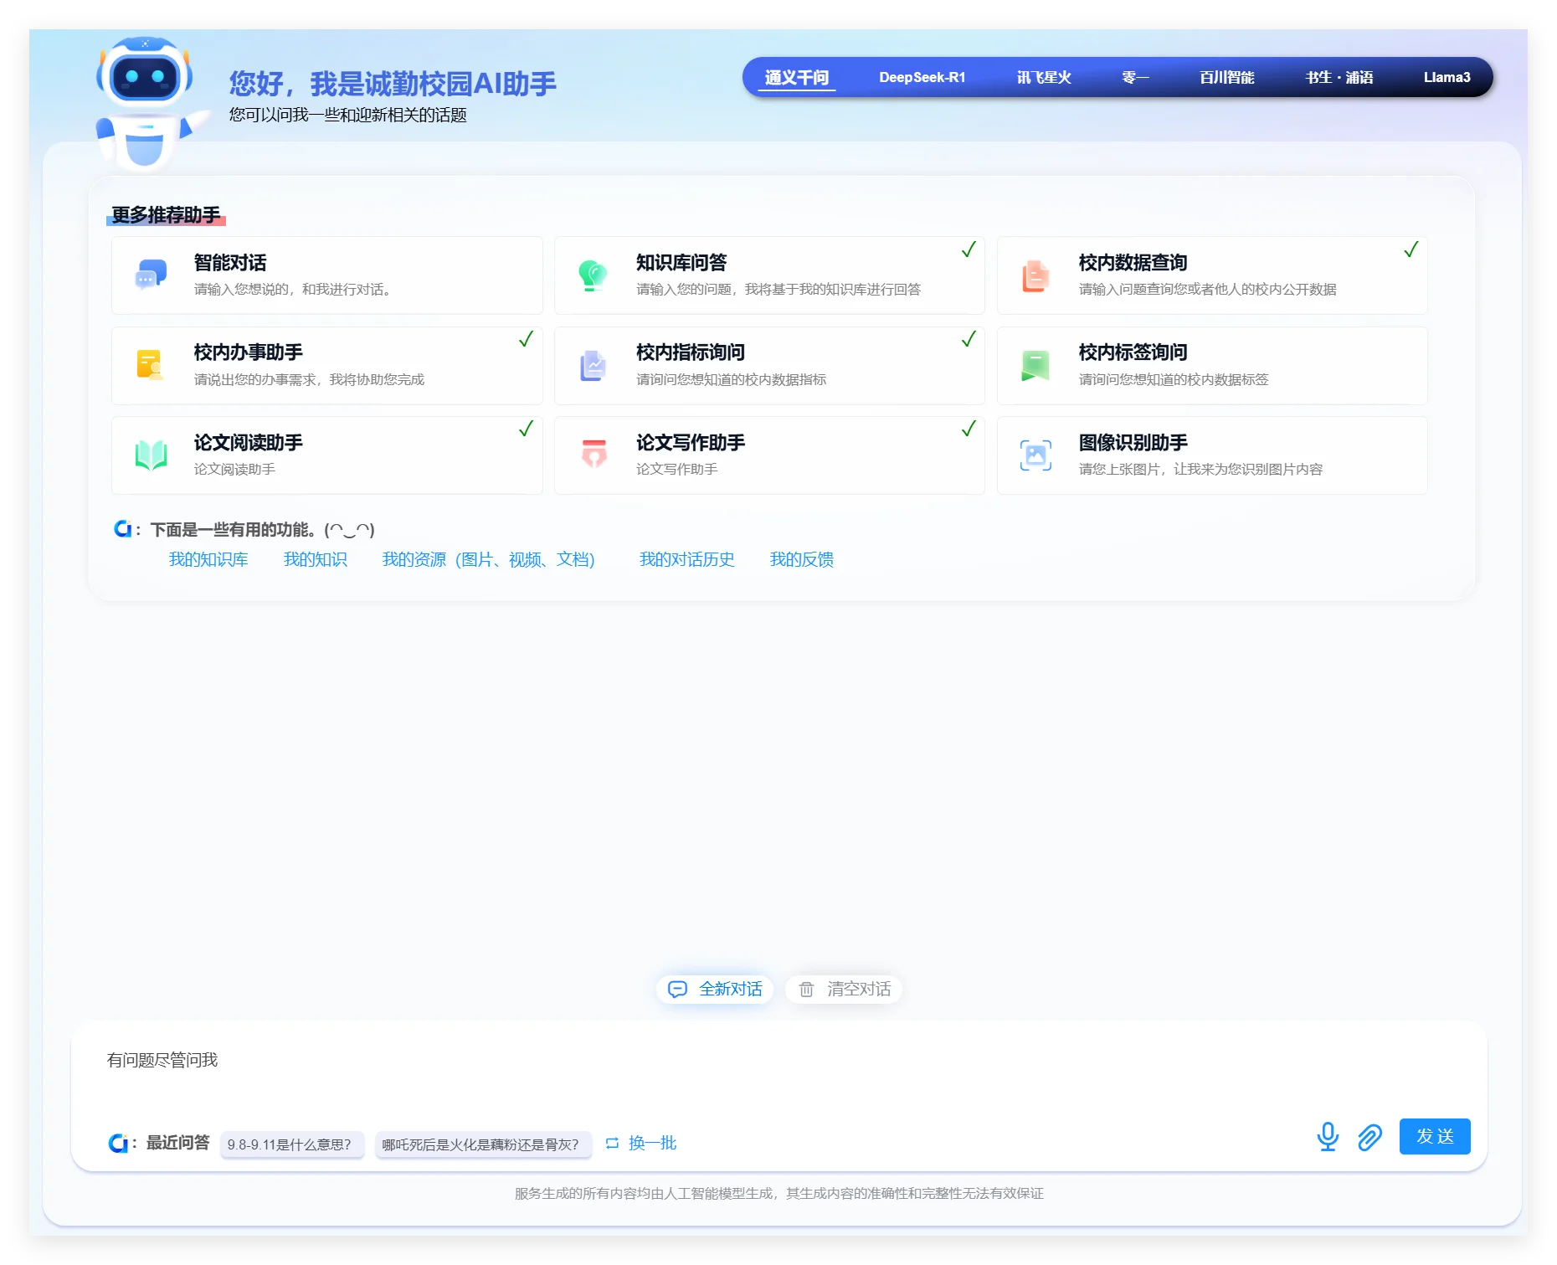Click the paperclip attachment icon
This screenshot has height=1265, width=1557.
tap(1369, 1137)
